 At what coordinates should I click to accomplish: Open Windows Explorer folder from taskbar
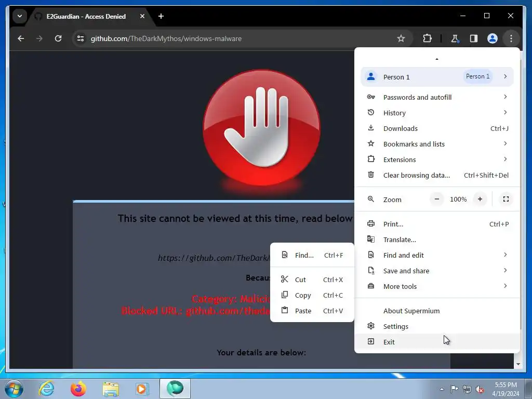tap(111, 389)
